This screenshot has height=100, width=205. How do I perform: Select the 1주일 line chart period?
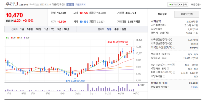(x=30, y=29)
